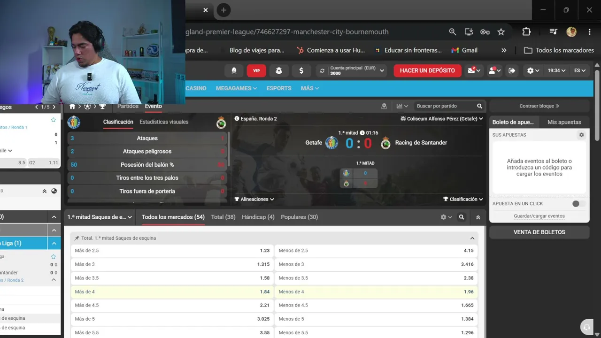Toggle the Apuesta en un click switch

(578, 204)
